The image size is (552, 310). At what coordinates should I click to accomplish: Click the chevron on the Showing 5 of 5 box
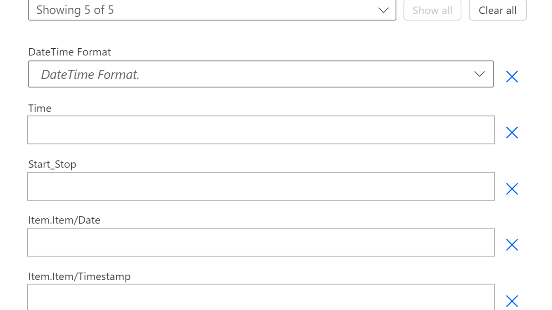(x=383, y=10)
